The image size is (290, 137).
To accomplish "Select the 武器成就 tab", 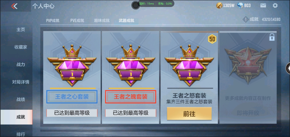I will click(126, 20).
